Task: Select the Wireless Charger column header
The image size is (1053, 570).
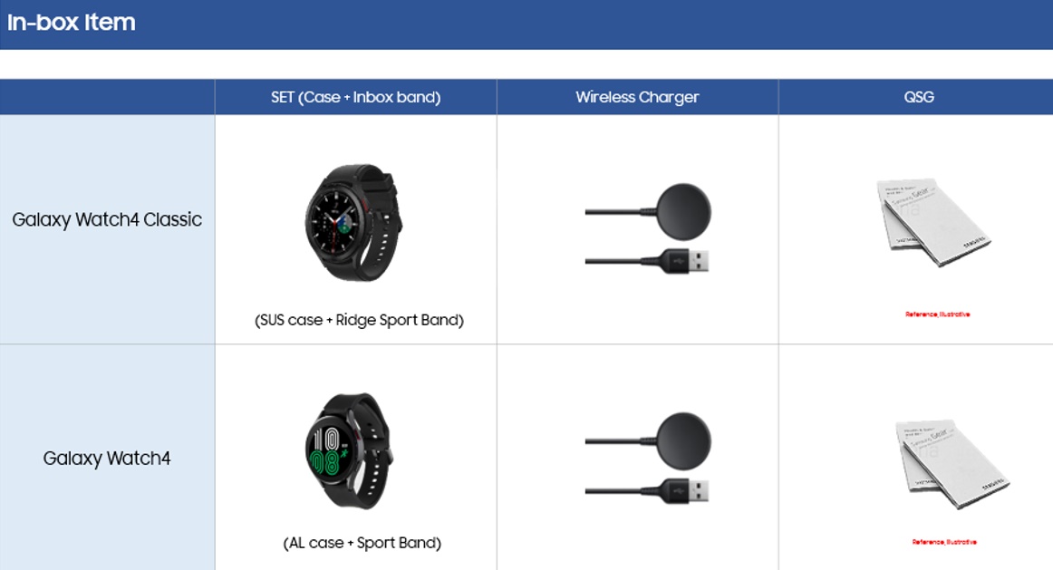Action: 637,97
